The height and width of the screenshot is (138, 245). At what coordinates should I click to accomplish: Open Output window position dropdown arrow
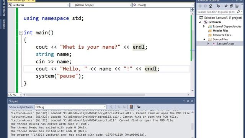pos(184,101)
